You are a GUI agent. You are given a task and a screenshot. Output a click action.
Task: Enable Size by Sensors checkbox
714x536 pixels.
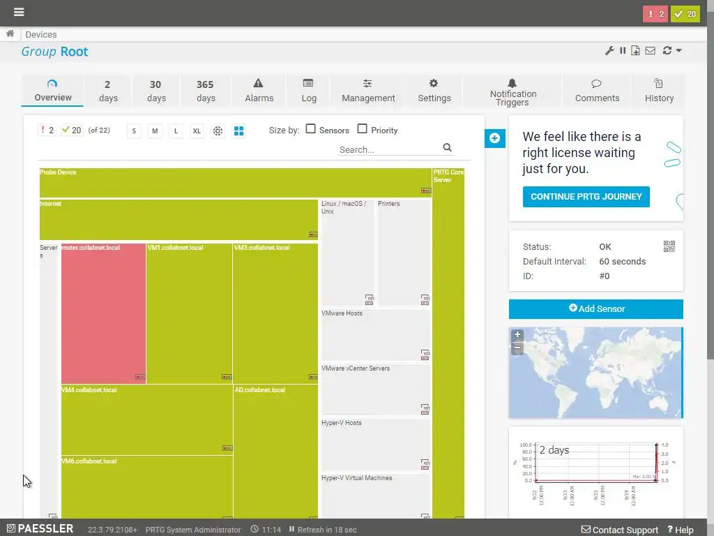click(310, 129)
